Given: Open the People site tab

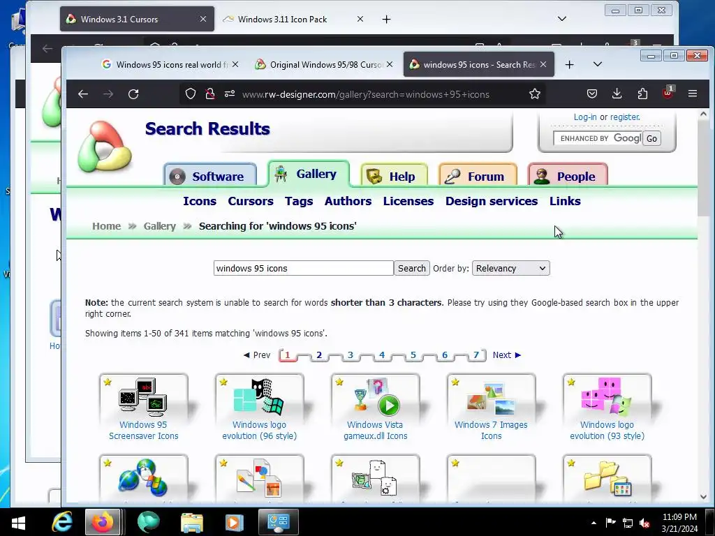Looking at the screenshot, I should point(568,176).
